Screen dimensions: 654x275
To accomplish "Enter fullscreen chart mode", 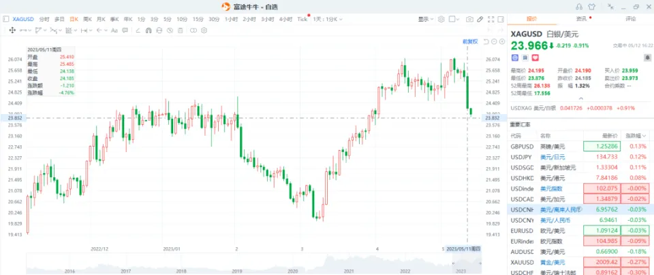I will point(492,19).
